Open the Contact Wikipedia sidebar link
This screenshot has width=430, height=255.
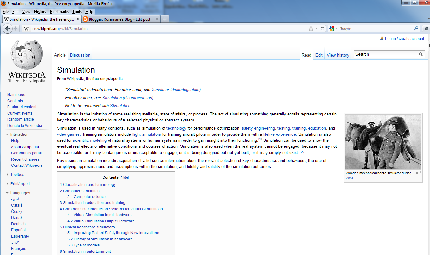(x=27, y=165)
